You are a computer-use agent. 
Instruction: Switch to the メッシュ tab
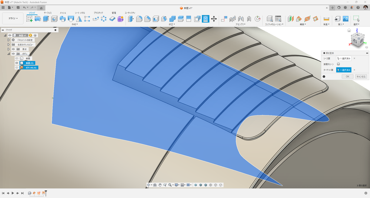pyautogui.click(x=63, y=13)
